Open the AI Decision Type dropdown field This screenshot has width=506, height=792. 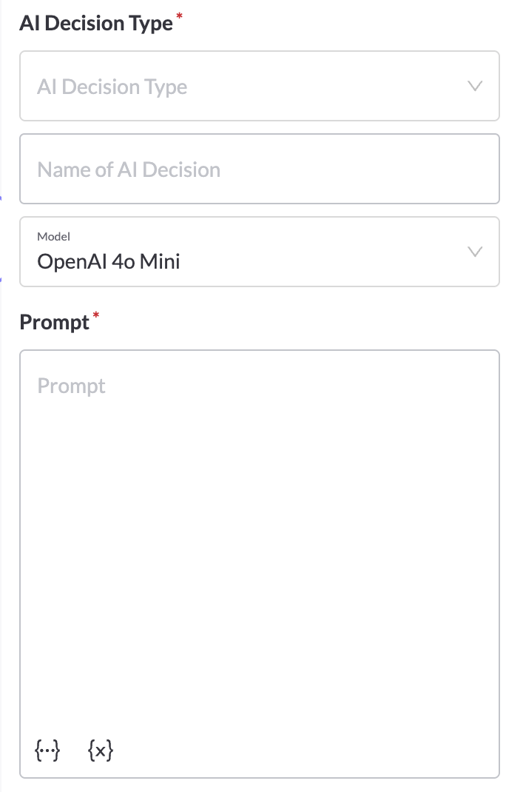[260, 86]
